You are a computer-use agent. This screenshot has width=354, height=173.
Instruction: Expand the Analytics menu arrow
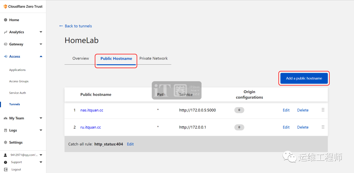point(41,32)
